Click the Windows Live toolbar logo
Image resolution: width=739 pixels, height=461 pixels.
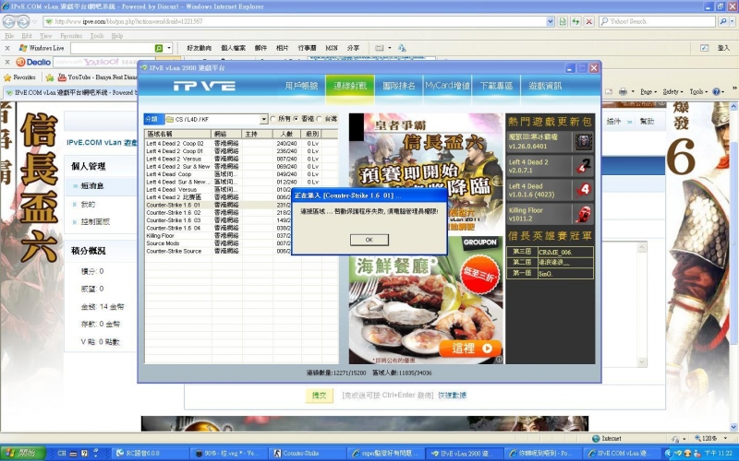click(42, 48)
